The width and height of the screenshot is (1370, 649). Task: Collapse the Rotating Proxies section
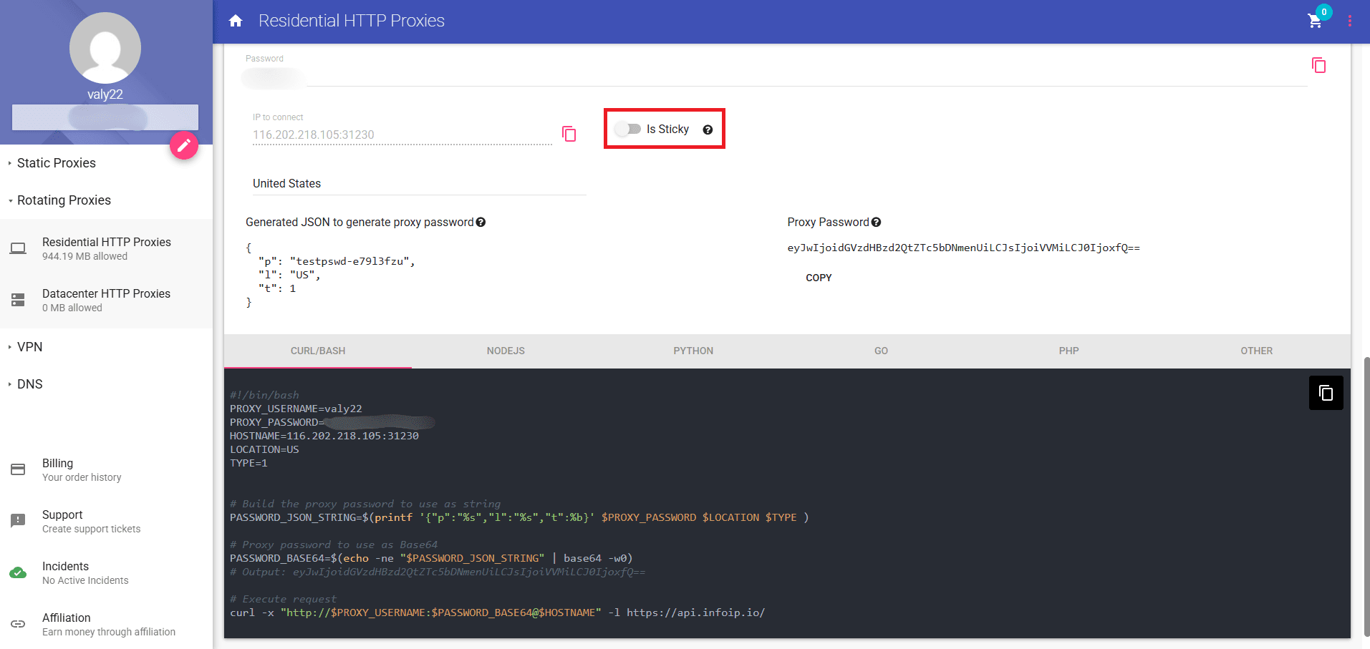[x=64, y=200]
